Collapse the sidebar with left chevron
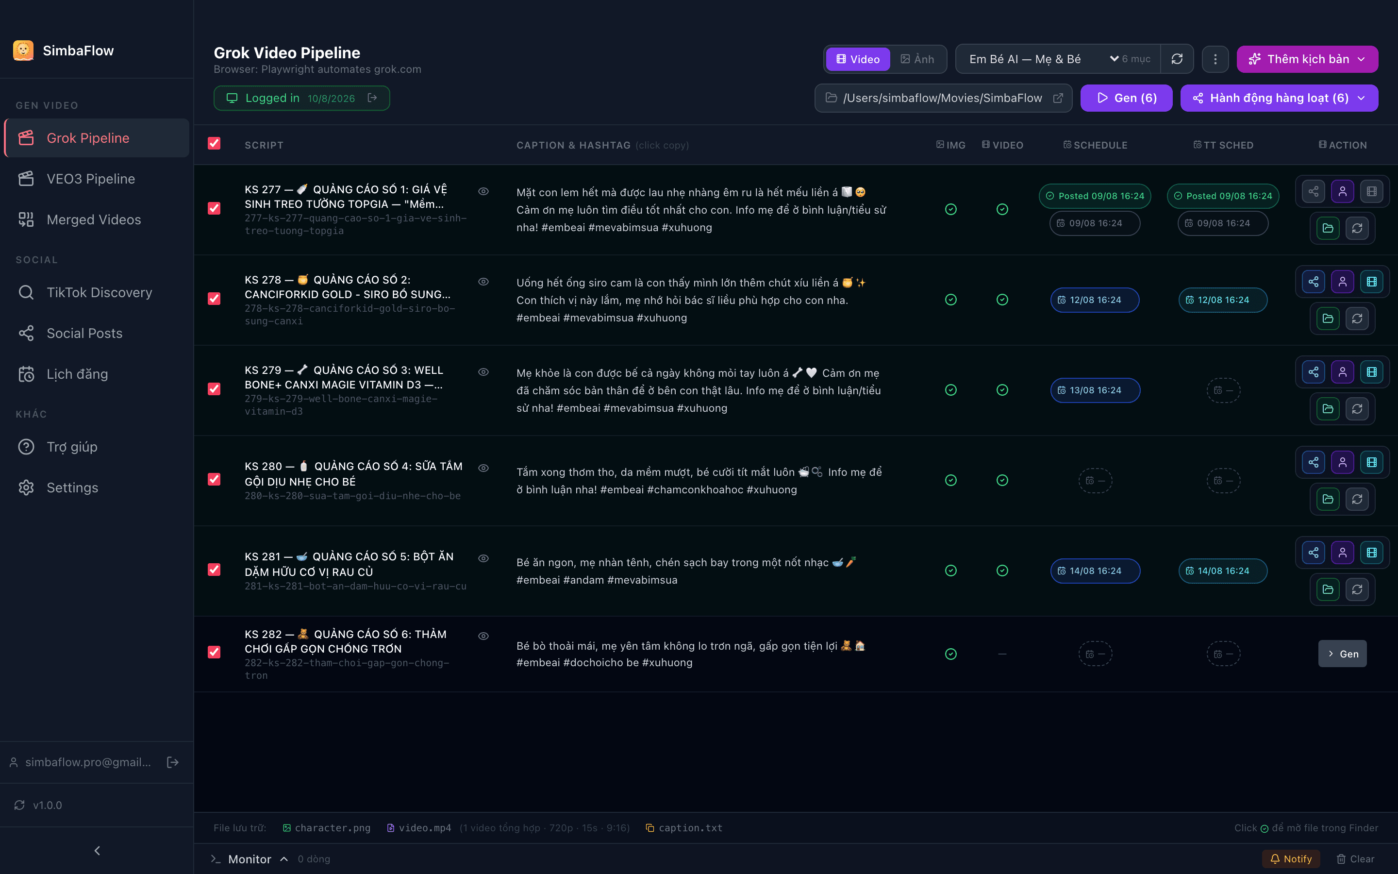 [x=97, y=850]
